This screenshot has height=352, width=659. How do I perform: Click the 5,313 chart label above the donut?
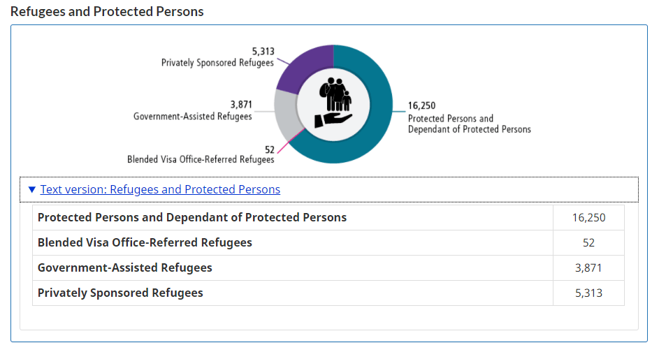coord(263,52)
